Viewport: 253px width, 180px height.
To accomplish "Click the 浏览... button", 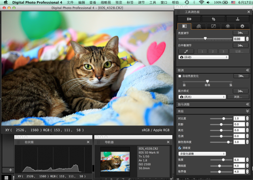I will click(x=238, y=97).
